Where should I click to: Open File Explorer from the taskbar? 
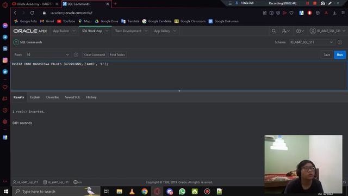coord(120,191)
